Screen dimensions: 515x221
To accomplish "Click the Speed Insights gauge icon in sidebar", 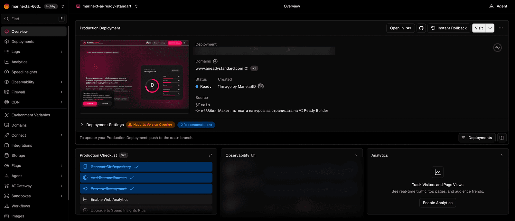I will (6, 72).
